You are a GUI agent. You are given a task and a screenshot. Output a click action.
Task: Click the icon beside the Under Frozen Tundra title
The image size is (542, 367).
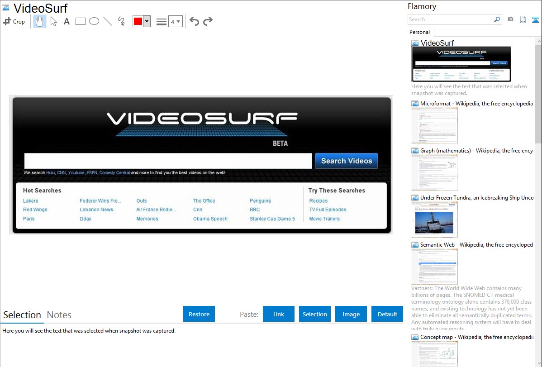pos(415,197)
